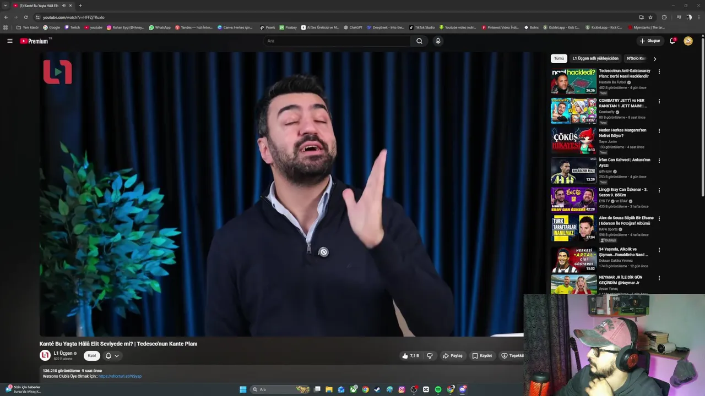Share the video via Paylaş
The image size is (705, 396).
(x=453, y=356)
